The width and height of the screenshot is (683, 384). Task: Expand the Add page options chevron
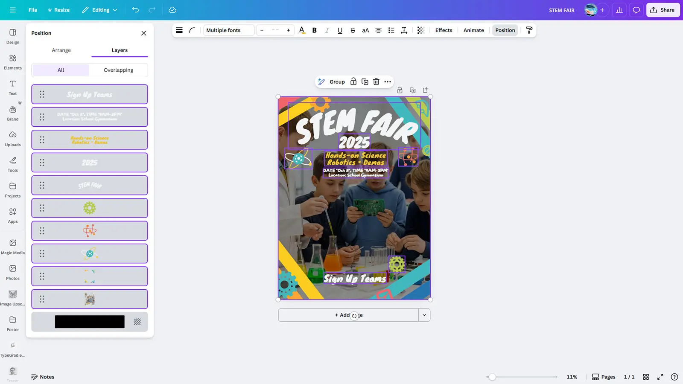point(424,315)
